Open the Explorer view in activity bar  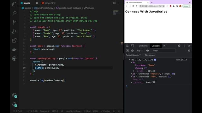(x=14, y=4)
